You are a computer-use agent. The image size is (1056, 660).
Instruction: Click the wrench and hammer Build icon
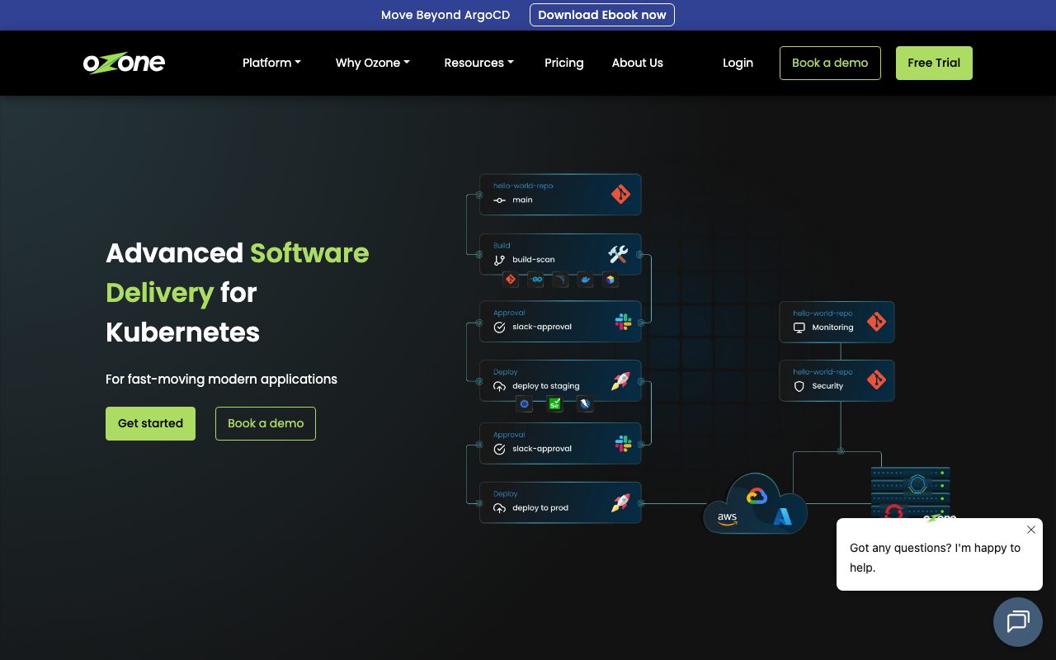[618, 254]
